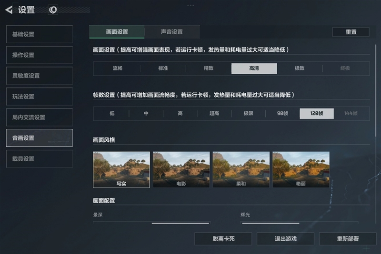Go back using the arrow icon
The width and height of the screenshot is (381, 254).
point(9,10)
